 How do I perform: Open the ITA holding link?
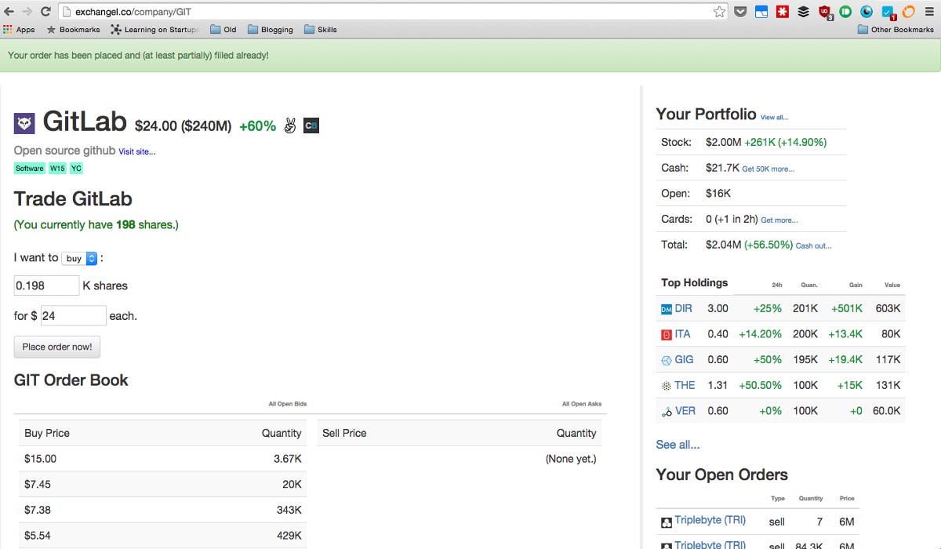683,334
